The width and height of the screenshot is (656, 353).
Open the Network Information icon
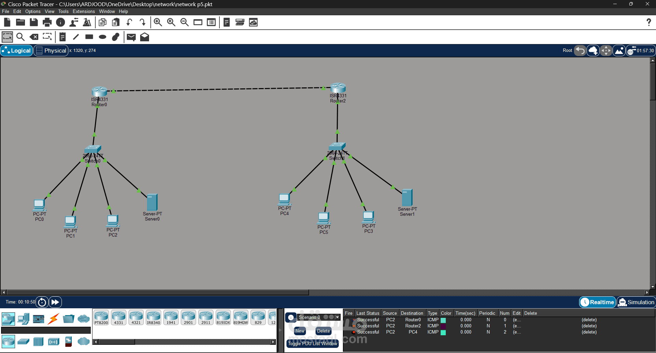click(x=61, y=23)
